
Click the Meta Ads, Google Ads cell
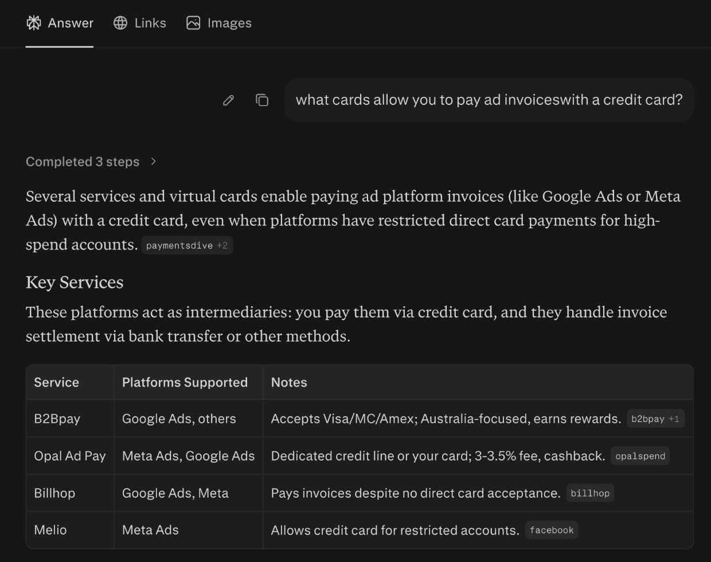click(188, 456)
